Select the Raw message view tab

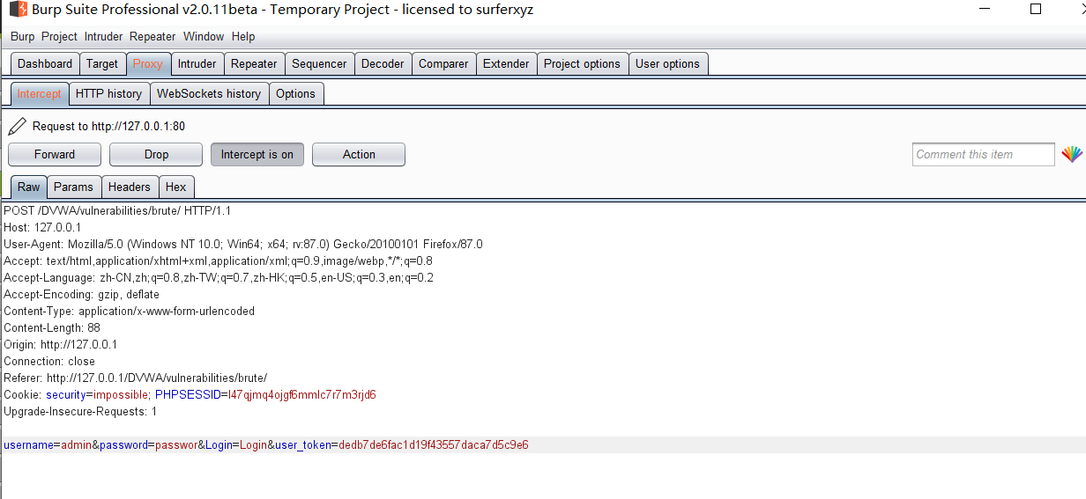click(x=28, y=187)
